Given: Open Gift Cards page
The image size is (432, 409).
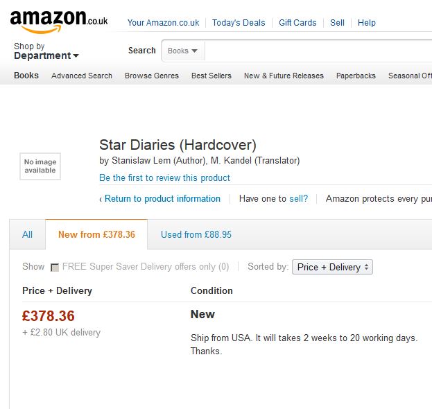Looking at the screenshot, I should click(297, 23).
